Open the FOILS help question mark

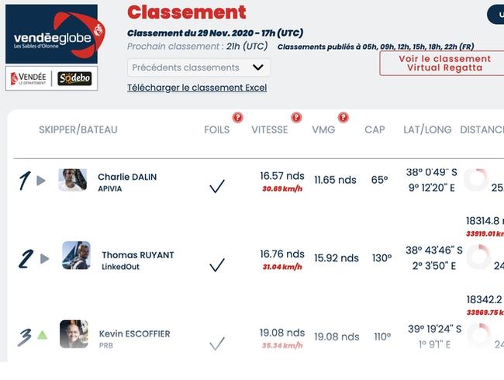(237, 117)
